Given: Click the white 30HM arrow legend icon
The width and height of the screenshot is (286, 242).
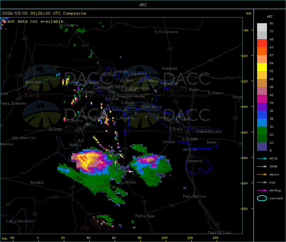Looking at the screenshot, I should pos(262,166).
